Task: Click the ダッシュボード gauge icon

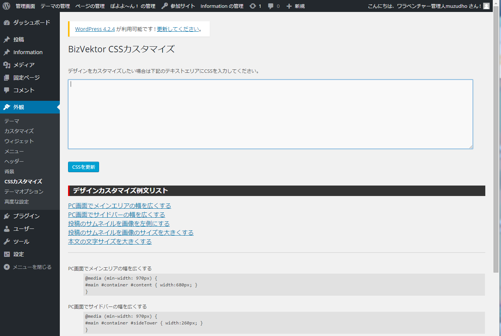Action: pyautogui.click(x=7, y=22)
